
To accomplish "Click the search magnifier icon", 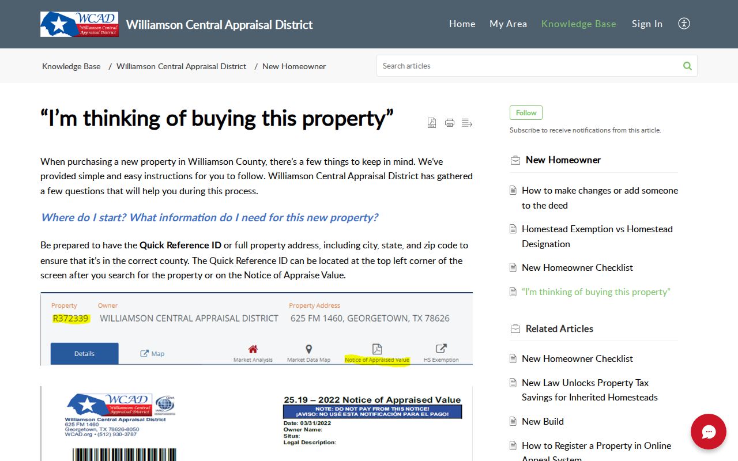I will 687,66.
